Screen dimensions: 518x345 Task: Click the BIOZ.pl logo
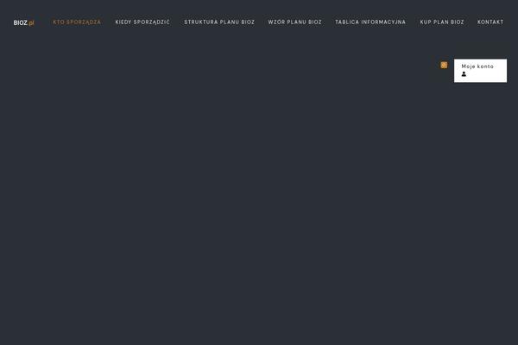[x=24, y=22]
